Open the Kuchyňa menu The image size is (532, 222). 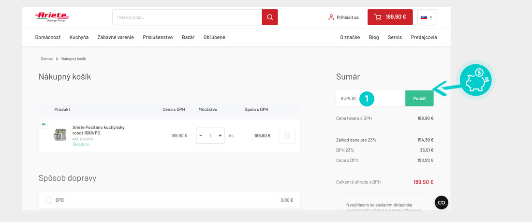(x=79, y=37)
